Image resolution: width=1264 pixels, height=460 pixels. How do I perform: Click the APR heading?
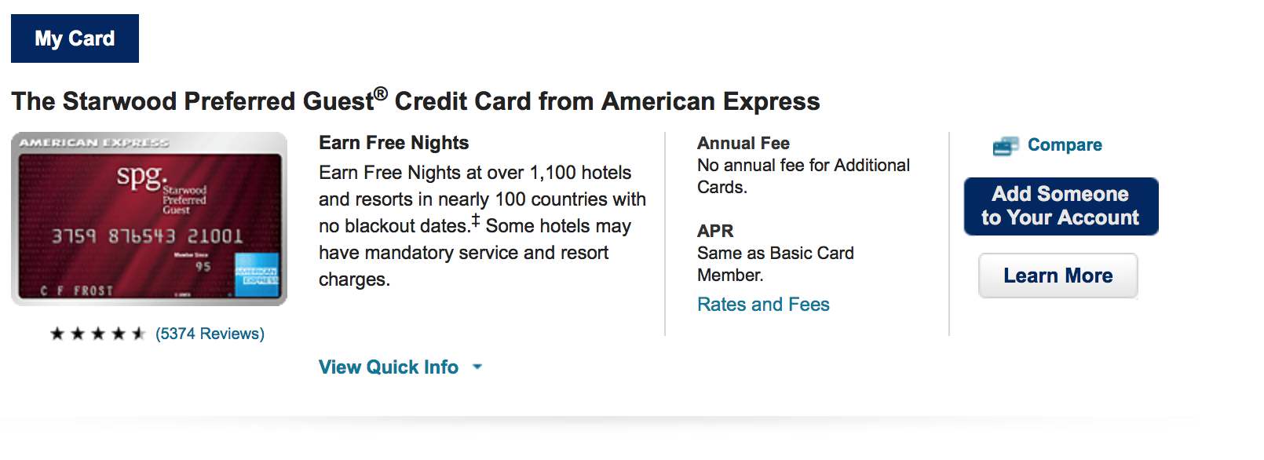[x=715, y=231]
